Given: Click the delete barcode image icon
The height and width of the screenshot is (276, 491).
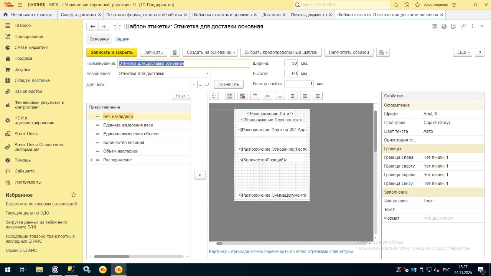Looking at the screenshot, I should click(x=242, y=96).
